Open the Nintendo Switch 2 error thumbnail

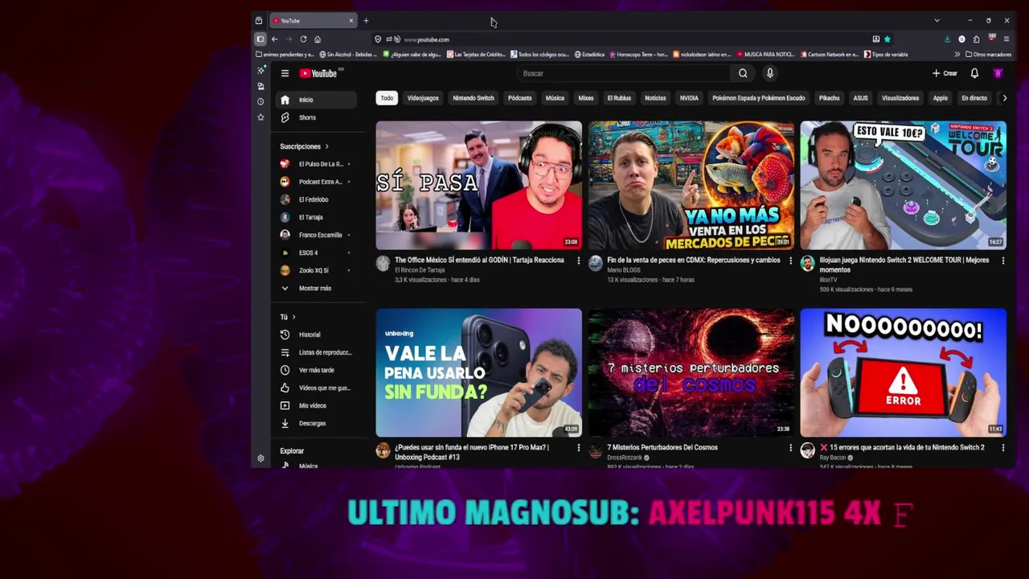point(903,372)
